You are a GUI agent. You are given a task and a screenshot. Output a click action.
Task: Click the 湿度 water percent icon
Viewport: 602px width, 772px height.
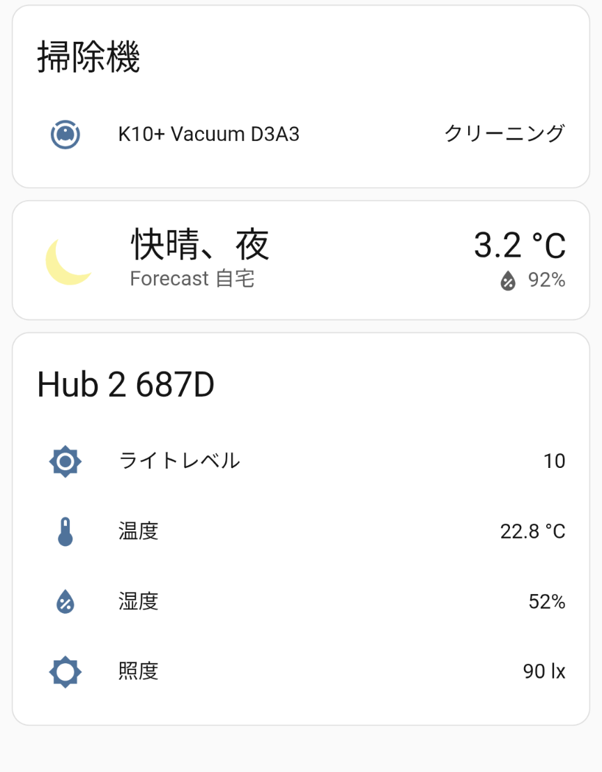(x=65, y=601)
